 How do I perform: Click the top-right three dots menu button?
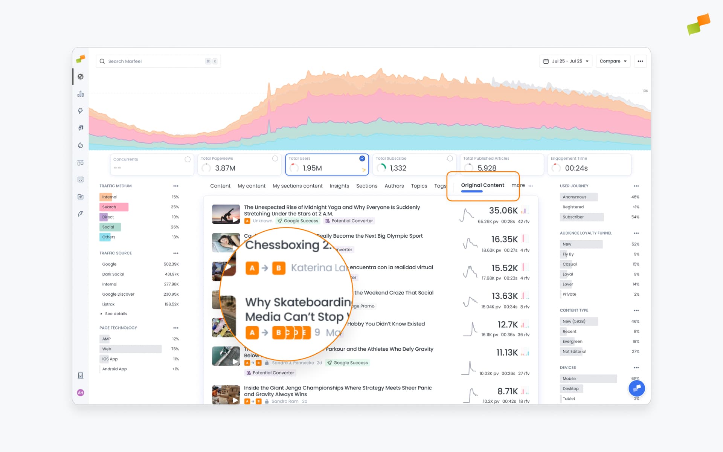point(640,61)
